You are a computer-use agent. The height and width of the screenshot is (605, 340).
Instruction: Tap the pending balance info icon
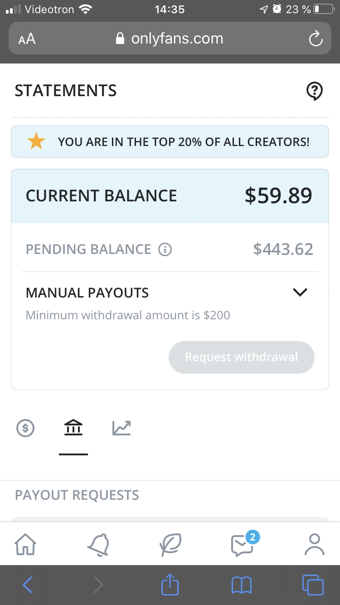pos(165,249)
